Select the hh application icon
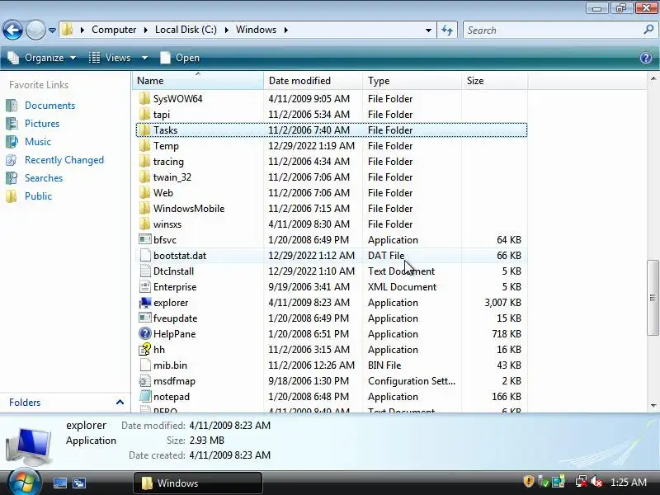 (x=145, y=349)
